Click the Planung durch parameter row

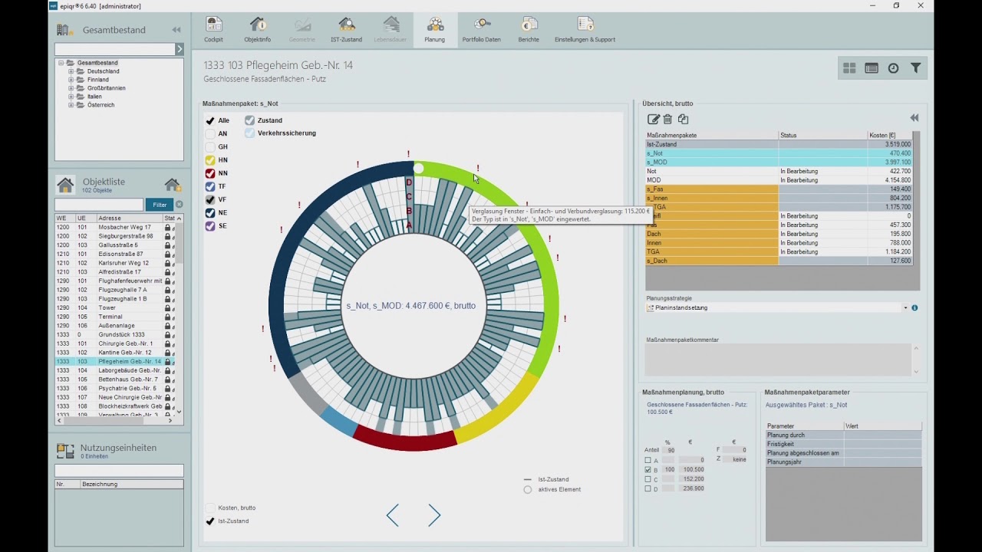[x=844, y=435]
